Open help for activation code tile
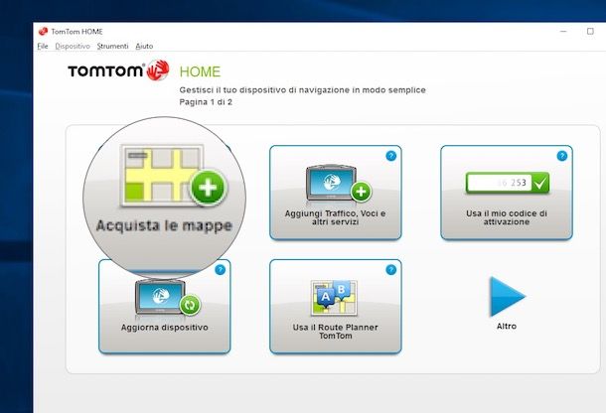 point(561,156)
